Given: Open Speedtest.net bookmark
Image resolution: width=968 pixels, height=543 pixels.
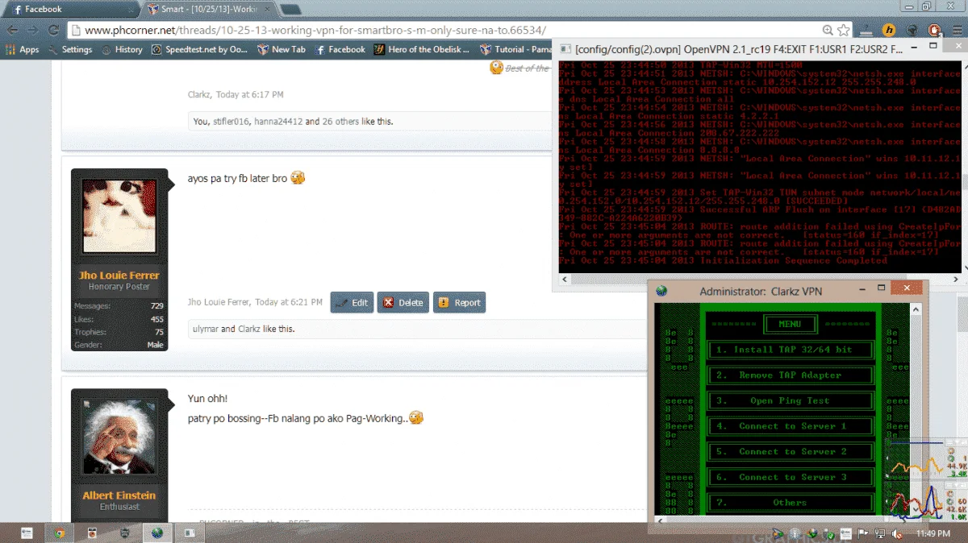Looking at the screenshot, I should point(199,49).
